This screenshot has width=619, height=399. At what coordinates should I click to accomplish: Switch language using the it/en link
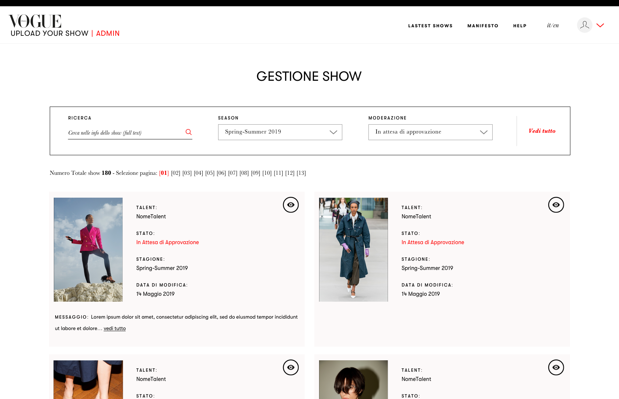click(553, 25)
